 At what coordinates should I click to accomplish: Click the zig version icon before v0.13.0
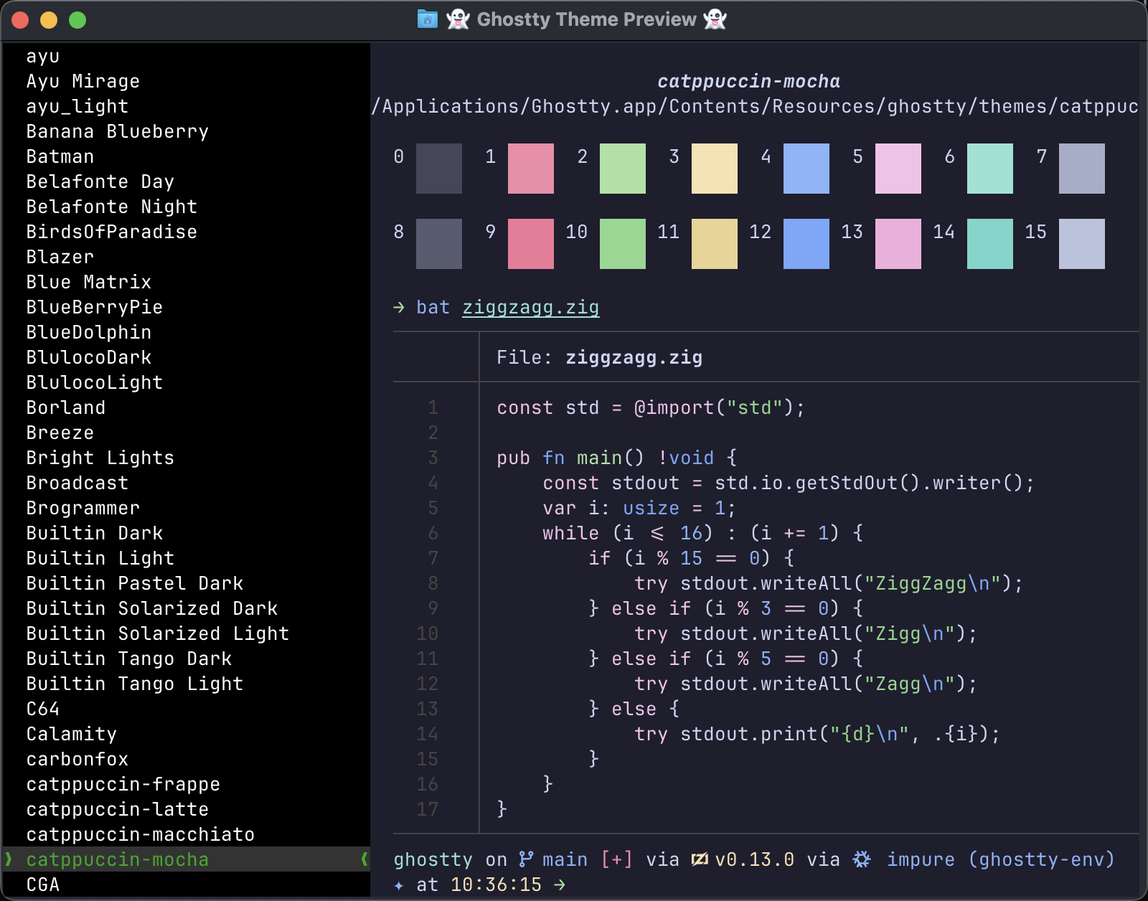pyautogui.click(x=700, y=859)
